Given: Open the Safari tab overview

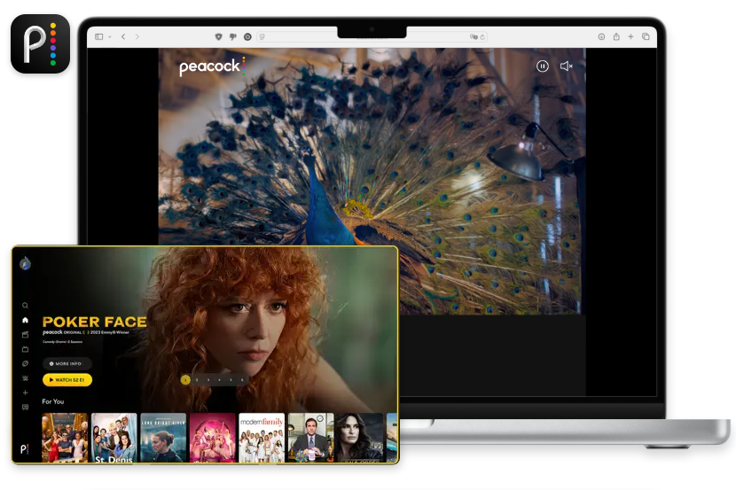Looking at the screenshot, I should [x=646, y=36].
